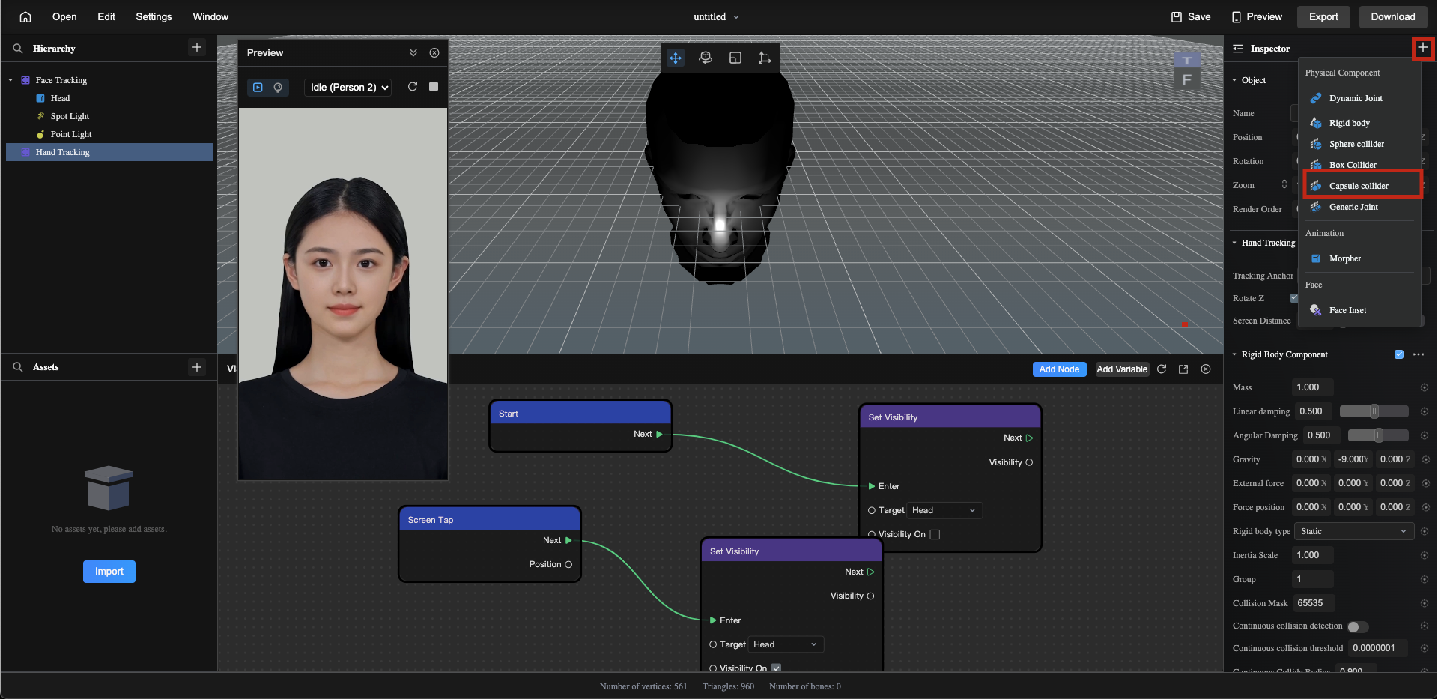Viewport: 1438px width, 699px height.
Task: Uncheck Visibility On in lower Set Visibility node
Action: click(776, 668)
